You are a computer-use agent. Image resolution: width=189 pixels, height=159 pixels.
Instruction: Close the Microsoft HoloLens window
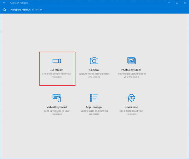[185, 3]
